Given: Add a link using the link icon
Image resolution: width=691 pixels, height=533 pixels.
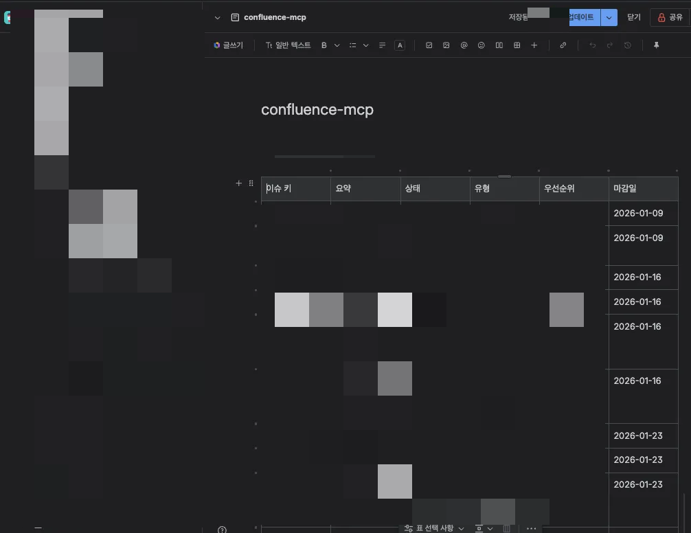Looking at the screenshot, I should (563, 45).
